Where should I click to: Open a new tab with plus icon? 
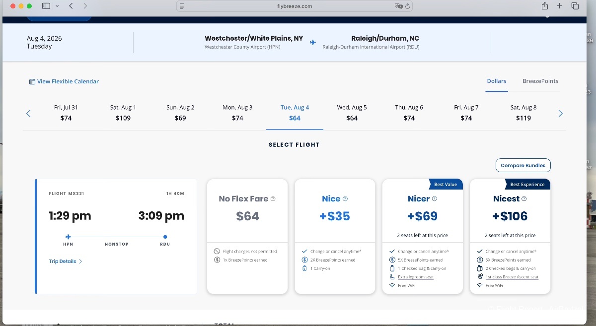click(560, 6)
